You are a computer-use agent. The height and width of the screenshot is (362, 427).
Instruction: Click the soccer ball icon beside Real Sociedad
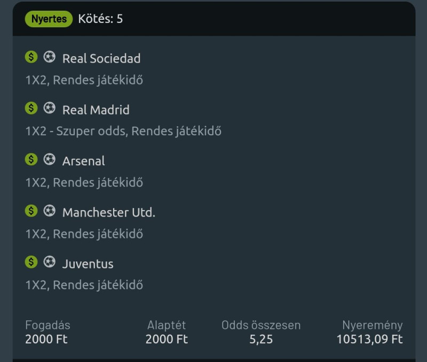[x=49, y=57]
